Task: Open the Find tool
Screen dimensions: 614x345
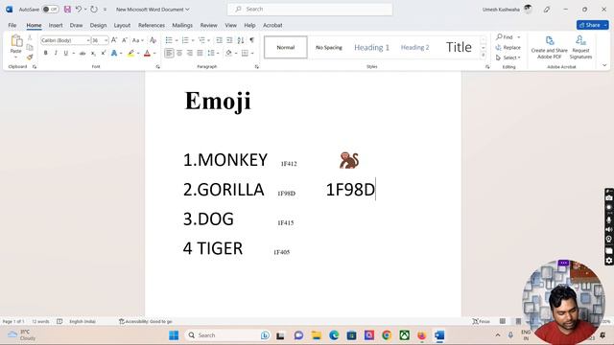Action: pos(505,37)
